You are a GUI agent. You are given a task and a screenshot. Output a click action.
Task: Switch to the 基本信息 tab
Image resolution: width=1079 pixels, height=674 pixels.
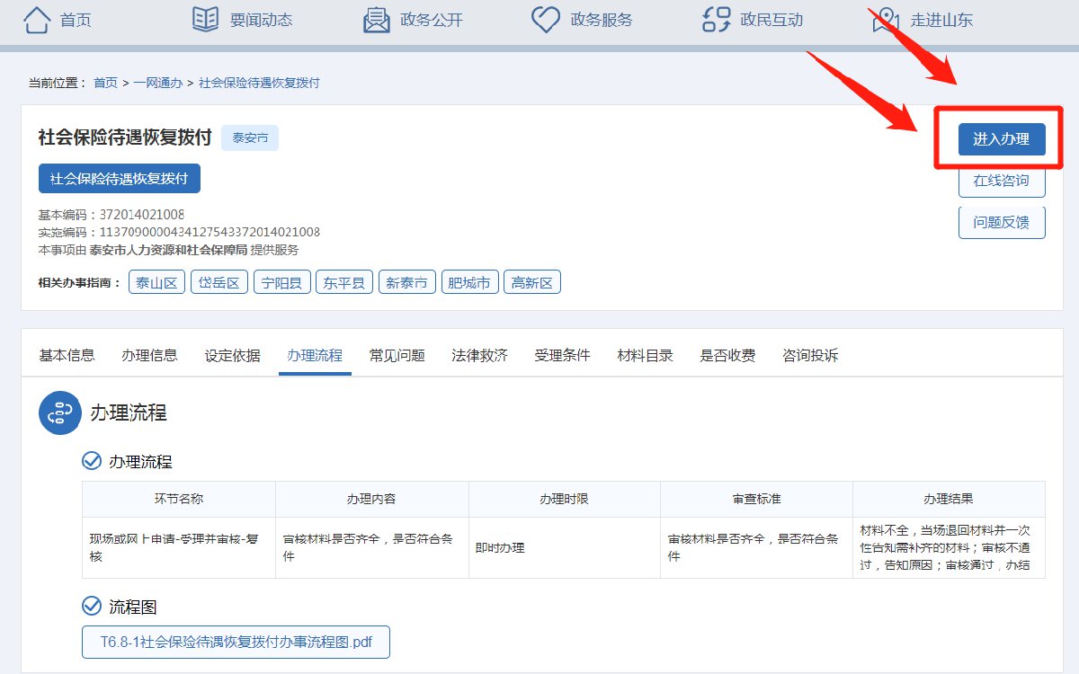click(67, 355)
